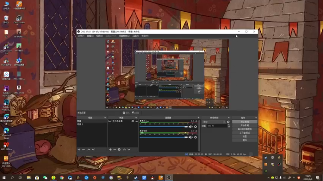Image resolution: width=323 pixels, height=181 pixels.
Task: Select 场景 2 in the Scenes list
Action: coord(92,124)
